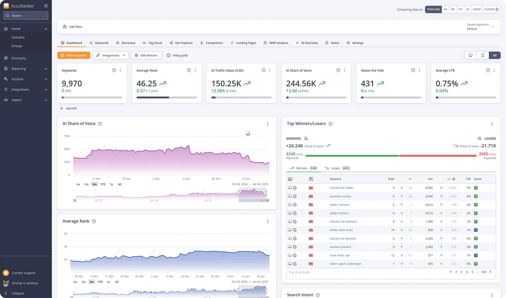Click the filter icon next to WINNERS

click(x=305, y=138)
